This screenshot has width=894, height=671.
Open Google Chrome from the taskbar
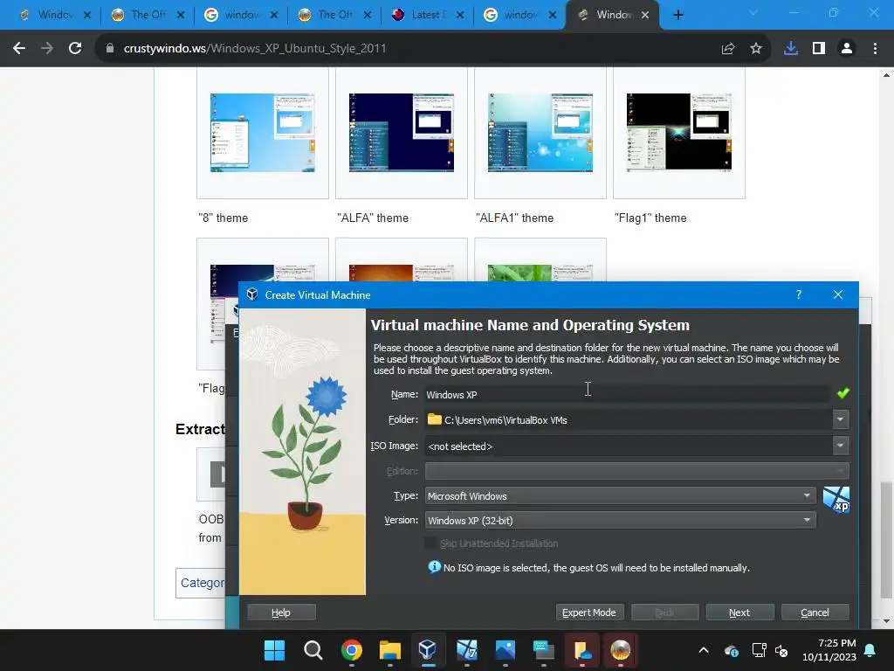tap(352, 650)
